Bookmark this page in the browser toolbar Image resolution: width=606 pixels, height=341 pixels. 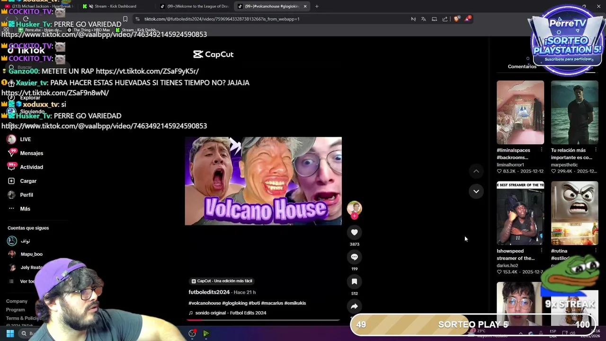click(125, 19)
